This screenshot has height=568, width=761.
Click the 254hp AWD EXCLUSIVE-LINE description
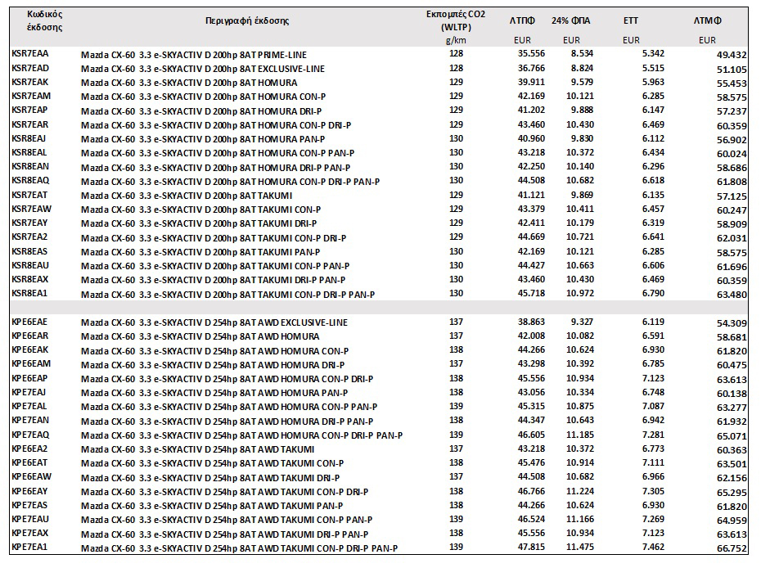click(x=214, y=322)
